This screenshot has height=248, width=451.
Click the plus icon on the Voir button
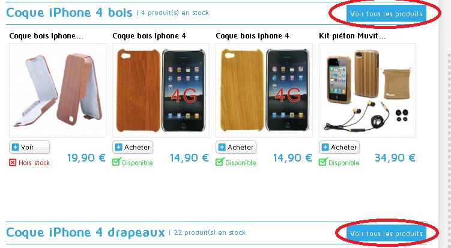point(15,147)
